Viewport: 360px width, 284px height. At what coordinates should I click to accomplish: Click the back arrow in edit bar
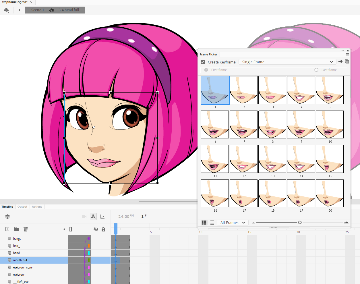(x=20, y=10)
